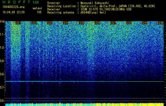Screen dimensions: 166x106
Task: Click the 1.1 kHz axis label
Action: 2,34
